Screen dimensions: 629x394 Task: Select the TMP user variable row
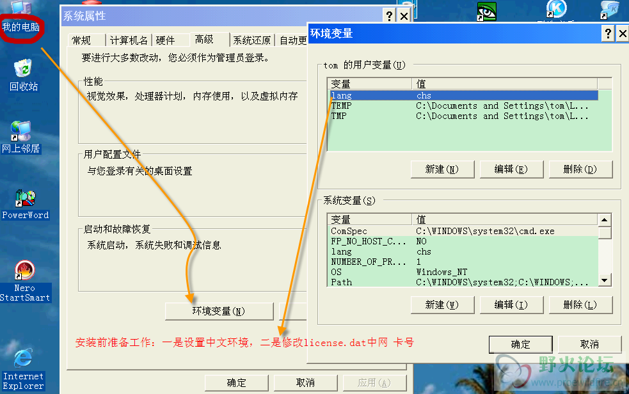(464, 116)
